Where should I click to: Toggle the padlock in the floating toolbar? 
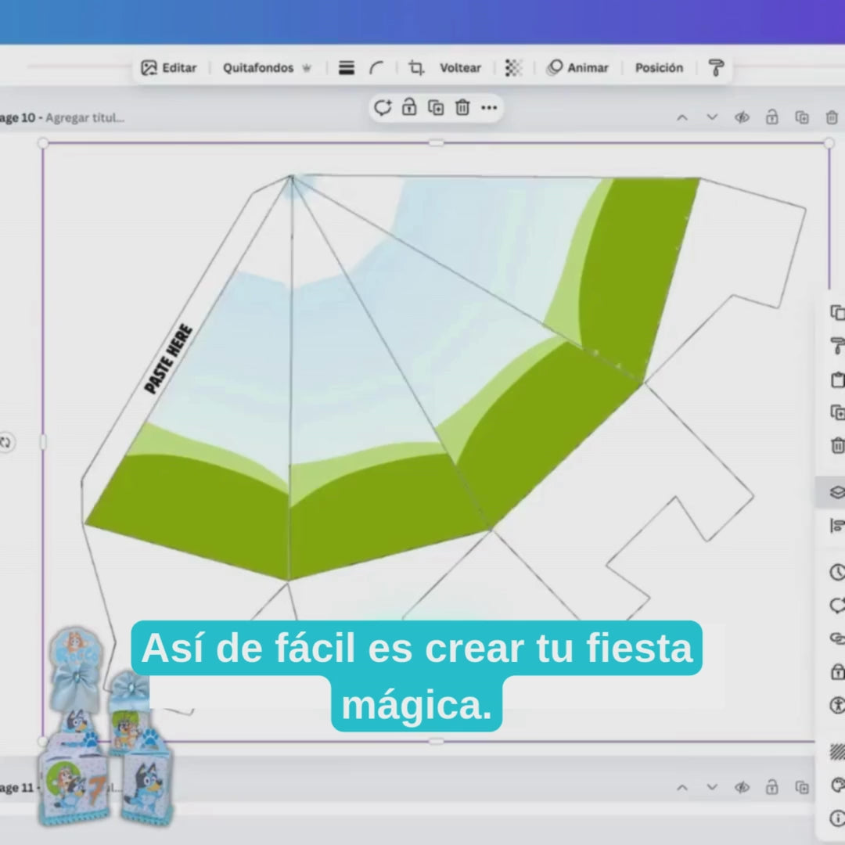[409, 108]
